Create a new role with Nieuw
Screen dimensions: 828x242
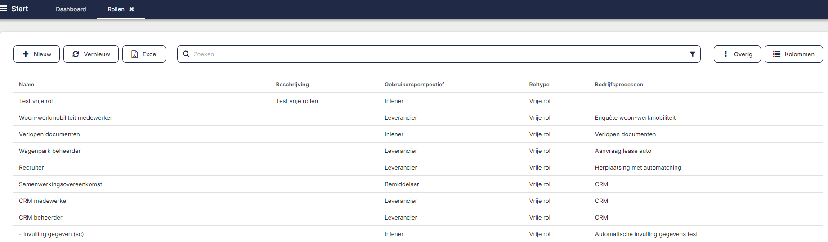(36, 54)
